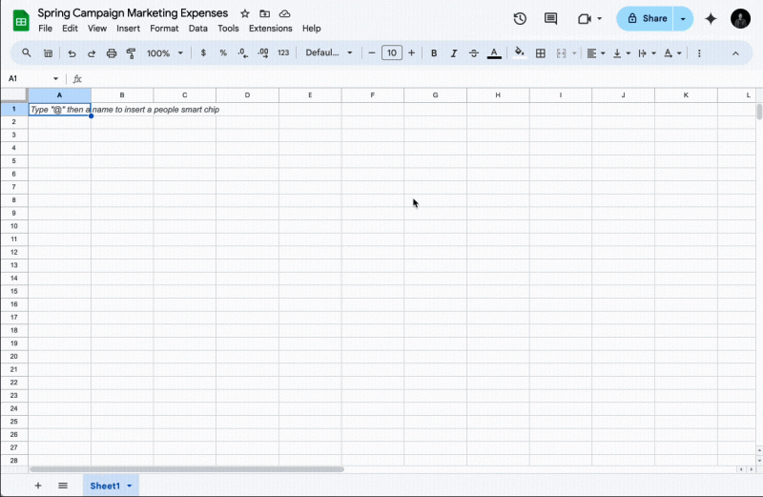
Task: Open the fill color picker
Action: (520, 53)
